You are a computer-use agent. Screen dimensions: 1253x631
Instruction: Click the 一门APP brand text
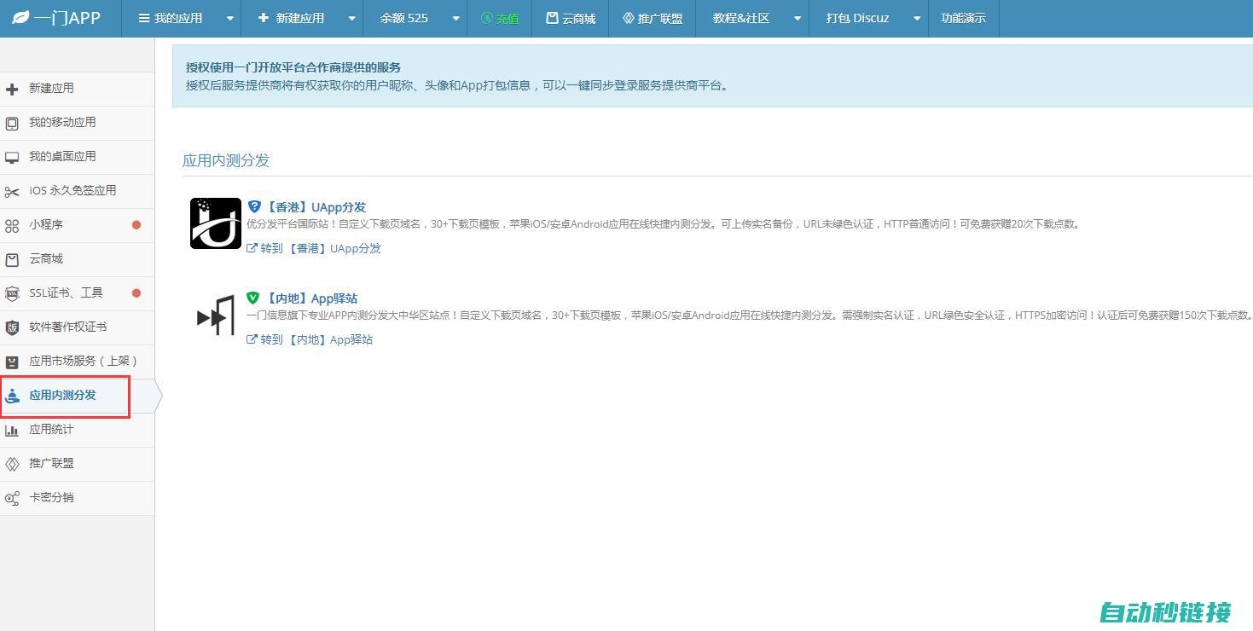(67, 18)
